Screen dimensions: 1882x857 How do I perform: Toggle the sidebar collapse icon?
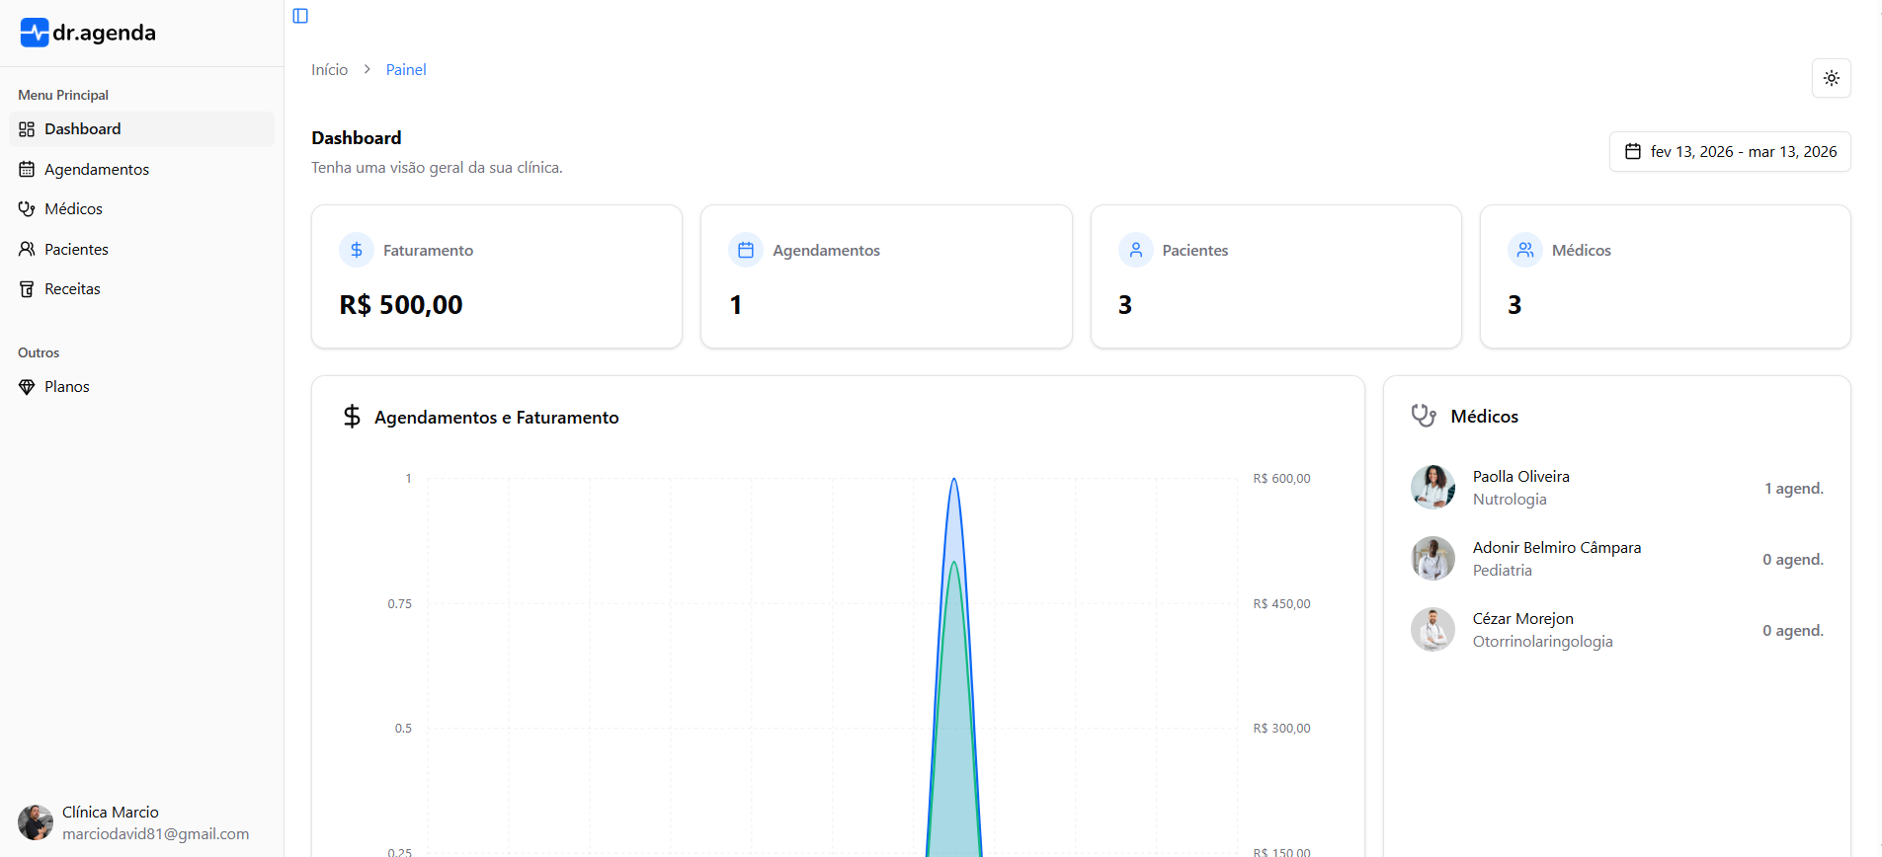pyautogui.click(x=300, y=16)
